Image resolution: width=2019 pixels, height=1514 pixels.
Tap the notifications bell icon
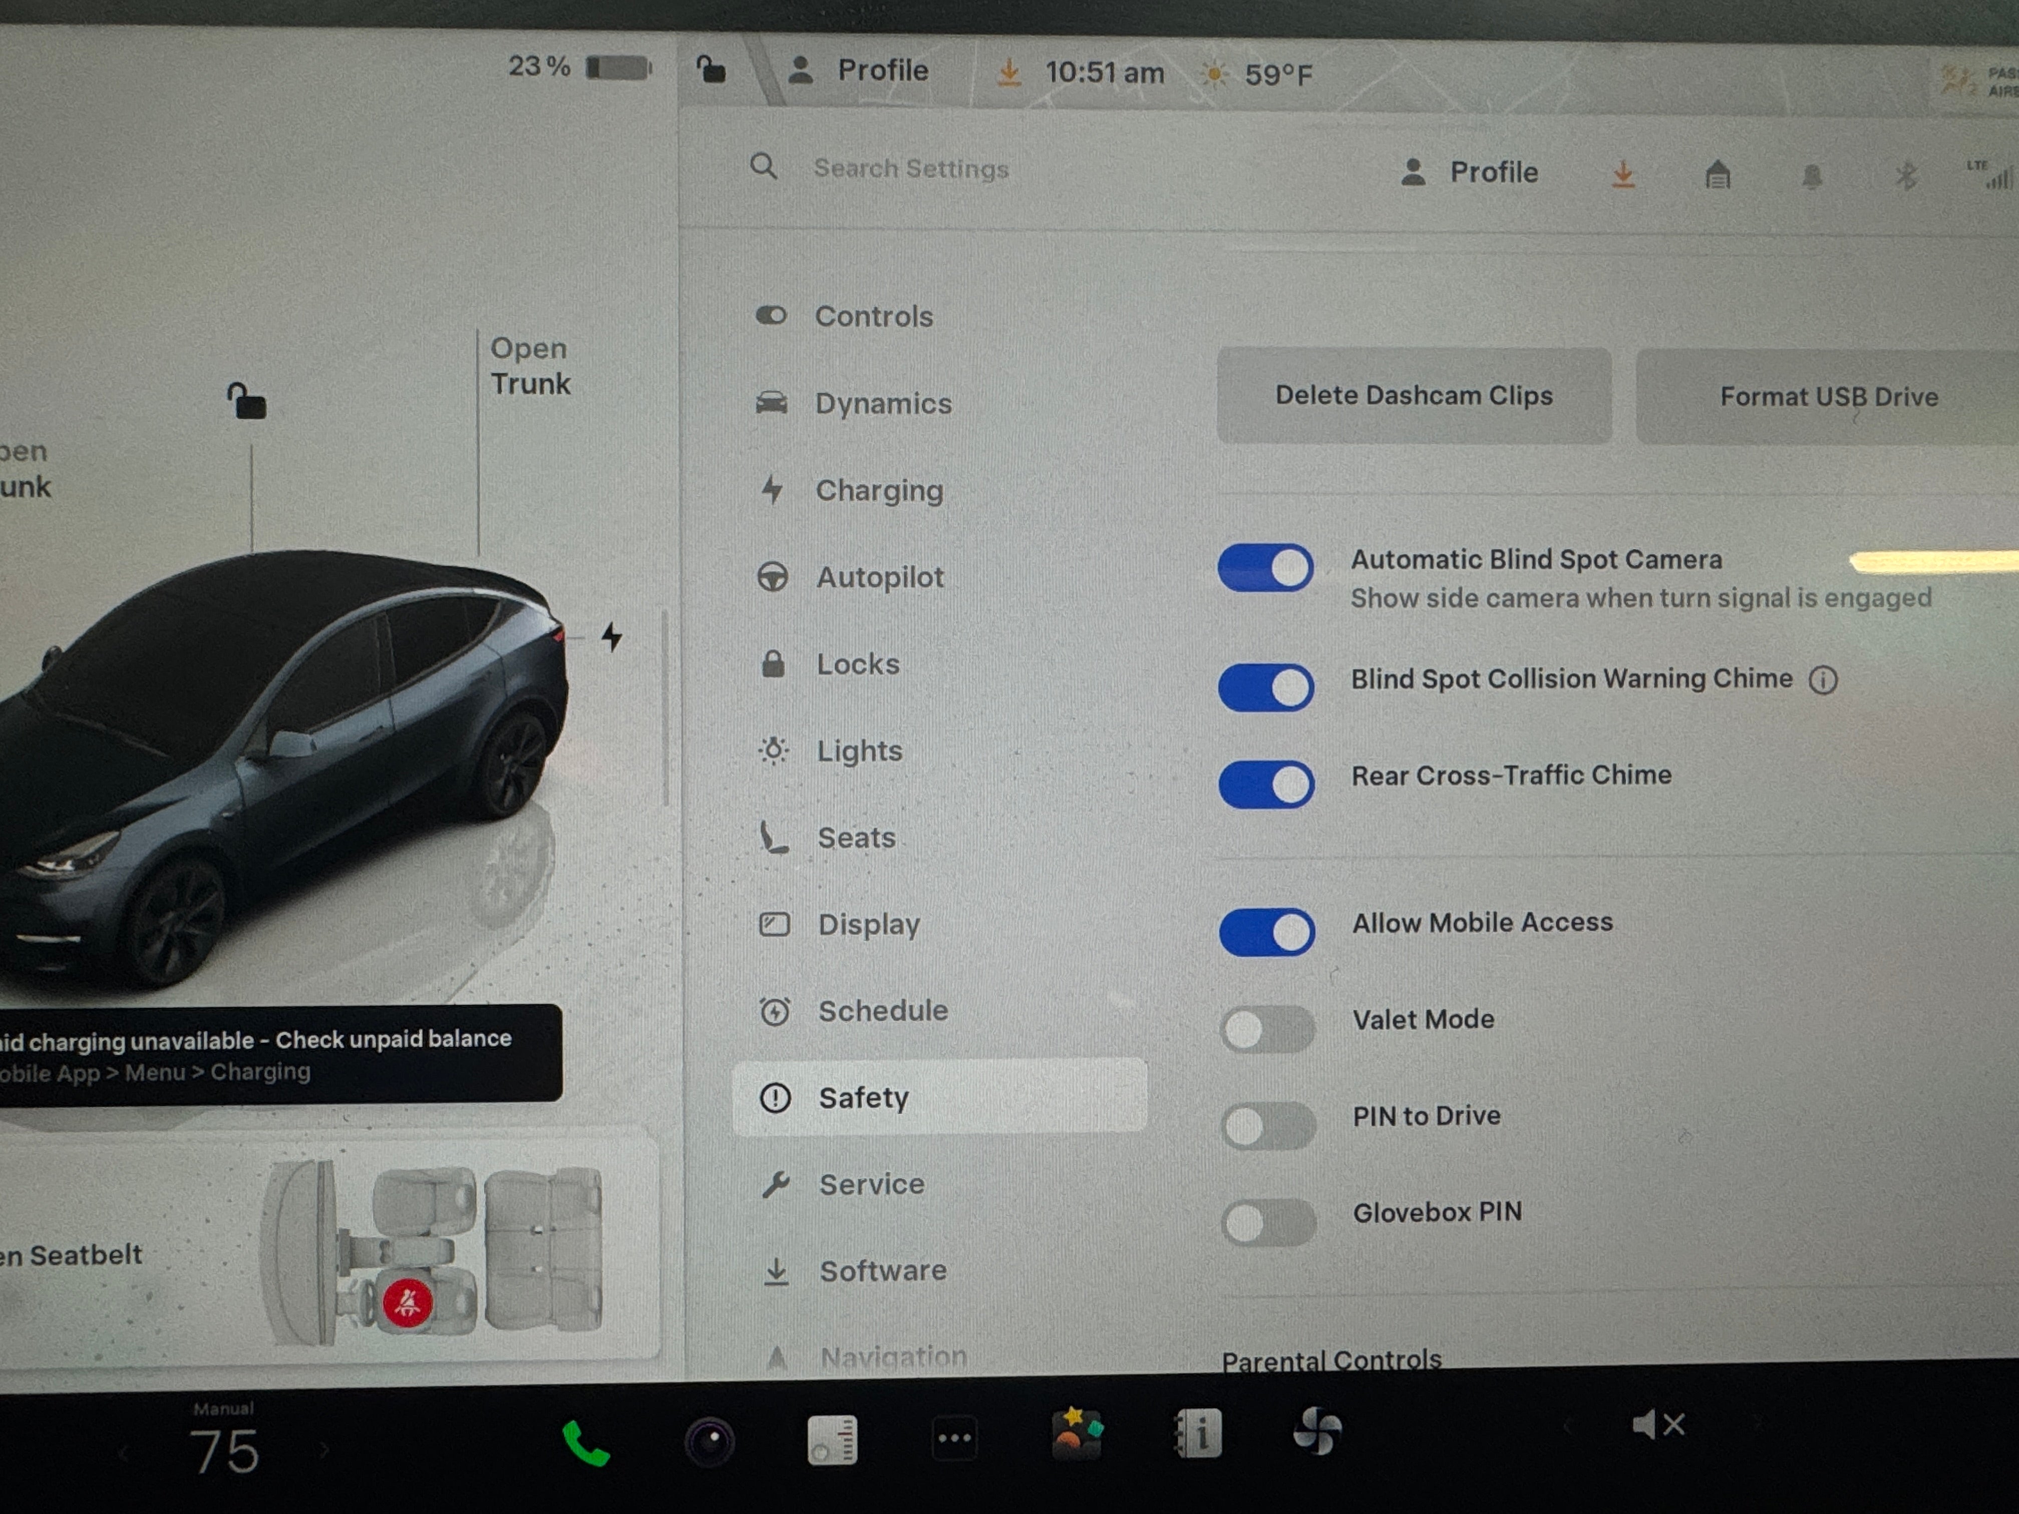(1812, 175)
